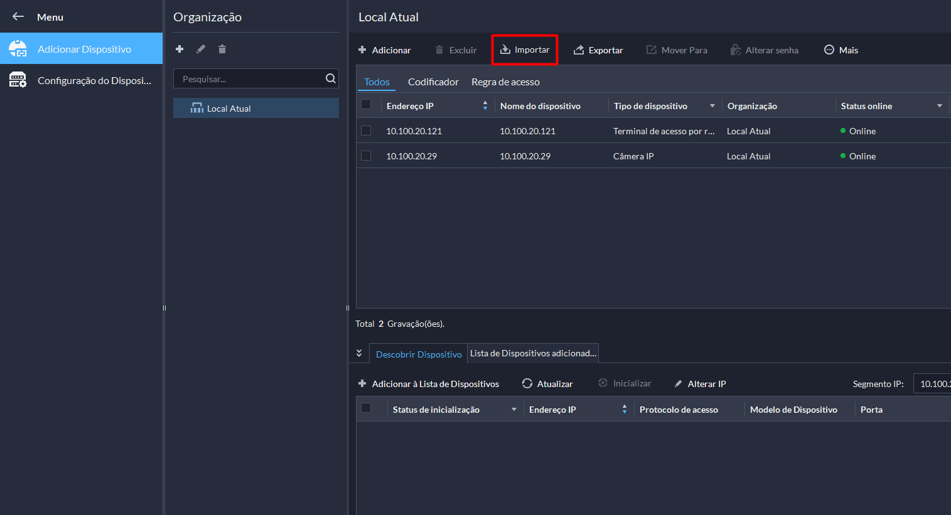Toggle the select-all checkbox in device table header

366,105
